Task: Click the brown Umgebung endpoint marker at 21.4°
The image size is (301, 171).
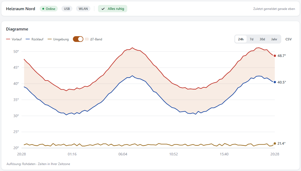Action: (x=275, y=143)
